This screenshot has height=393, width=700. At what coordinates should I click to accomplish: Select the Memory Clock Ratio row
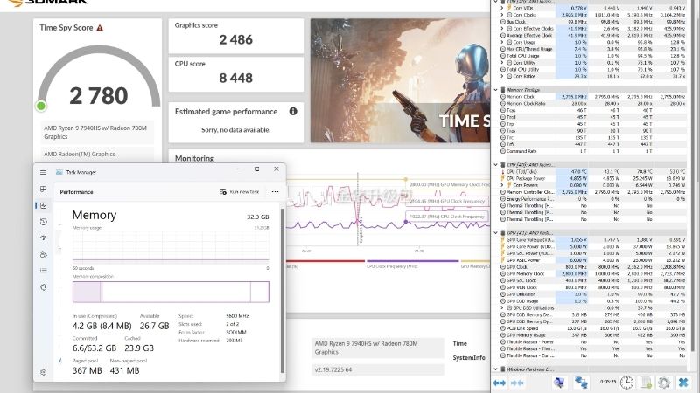pyautogui.click(x=593, y=103)
